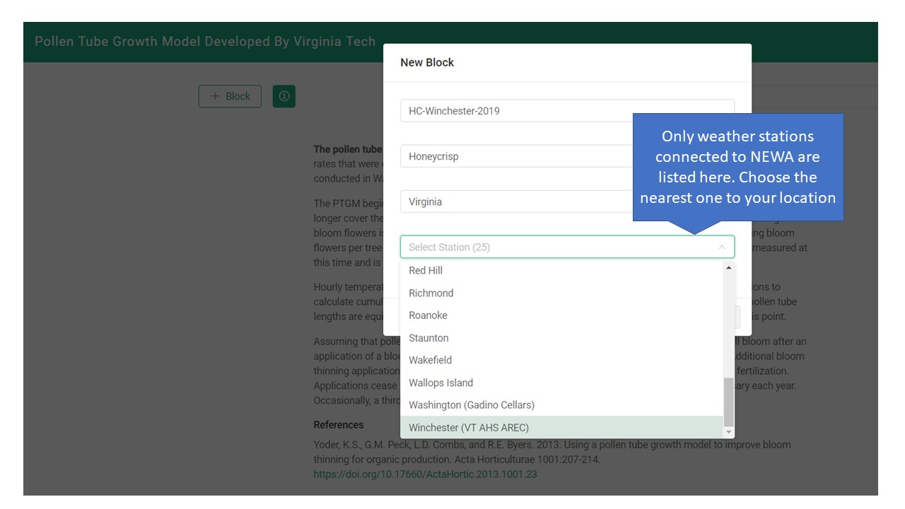Collapse the station list using chevron arrow
The width and height of the screenshot is (905, 509).
[x=721, y=247]
